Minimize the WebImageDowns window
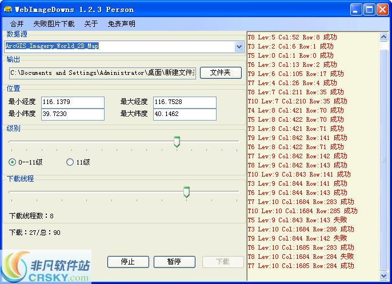The image size is (392, 284). point(356,10)
